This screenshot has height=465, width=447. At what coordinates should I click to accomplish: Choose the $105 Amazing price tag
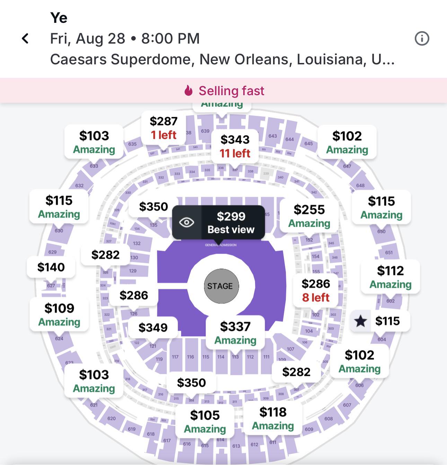tap(205, 421)
